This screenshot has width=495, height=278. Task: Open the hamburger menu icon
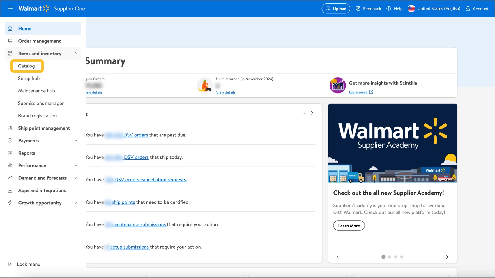[10, 8]
